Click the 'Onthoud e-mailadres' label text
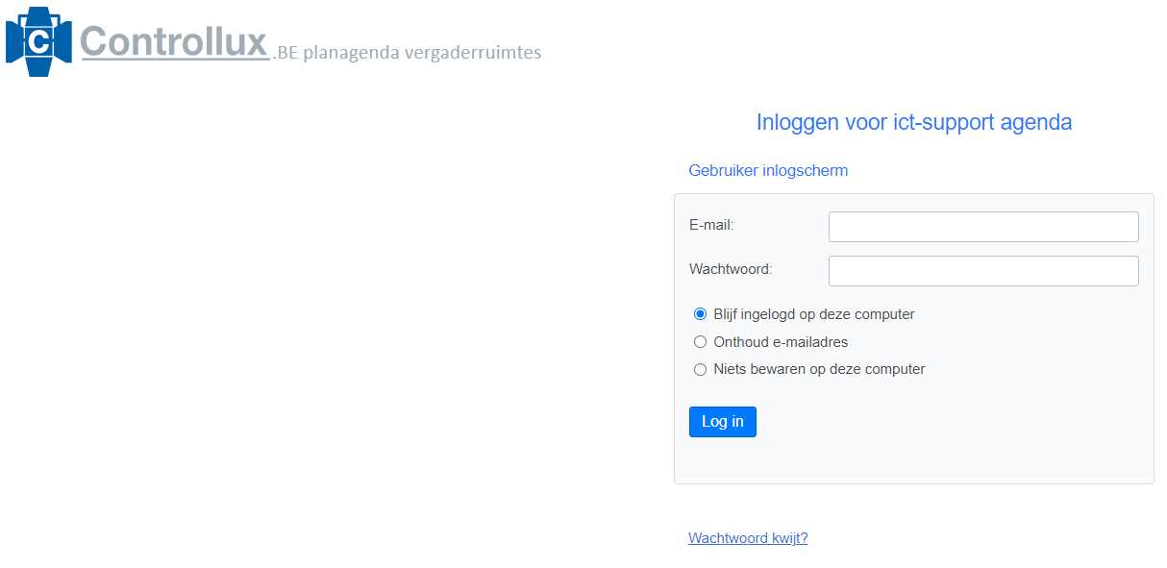 (781, 342)
